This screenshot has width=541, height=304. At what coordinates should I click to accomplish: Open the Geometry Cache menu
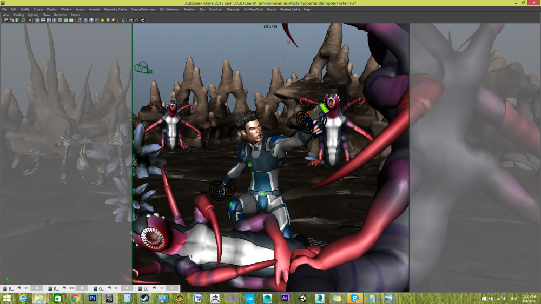coord(116,9)
